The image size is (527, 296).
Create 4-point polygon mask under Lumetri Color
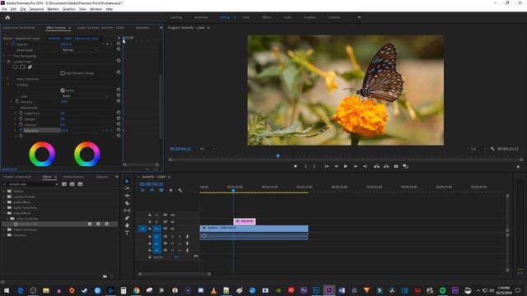pos(22,67)
